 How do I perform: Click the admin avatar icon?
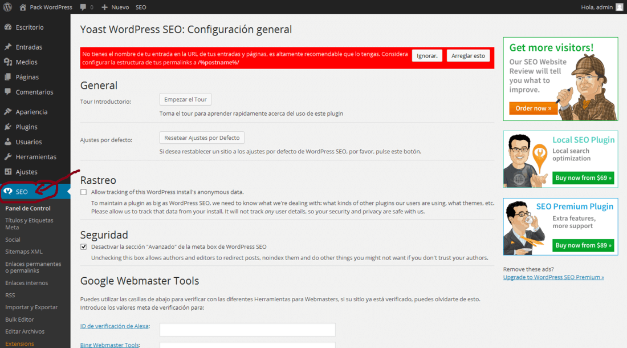620,7
